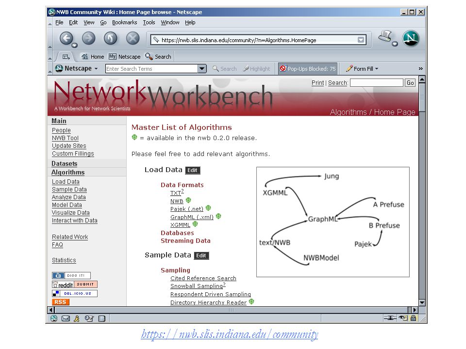The width and height of the screenshot is (466, 349).
Task: Click the horizontal scrollbar left arrow
Action: tap(51, 310)
